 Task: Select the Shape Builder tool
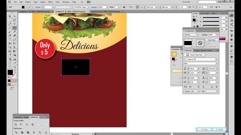10,47
